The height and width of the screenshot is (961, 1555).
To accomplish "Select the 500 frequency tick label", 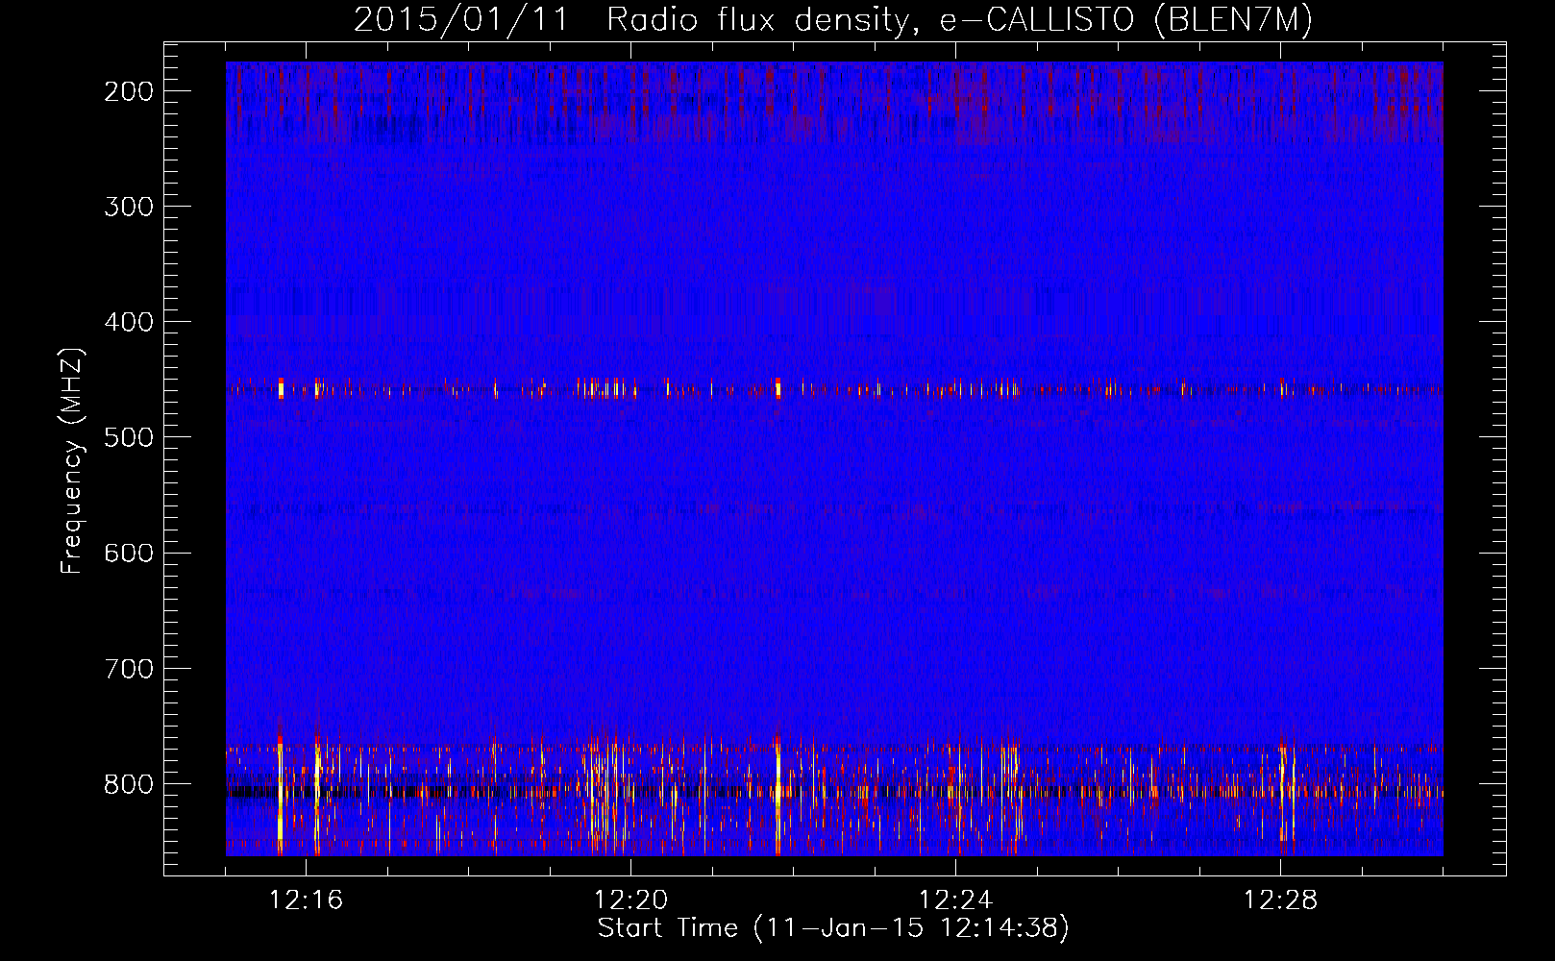I will [x=129, y=437].
